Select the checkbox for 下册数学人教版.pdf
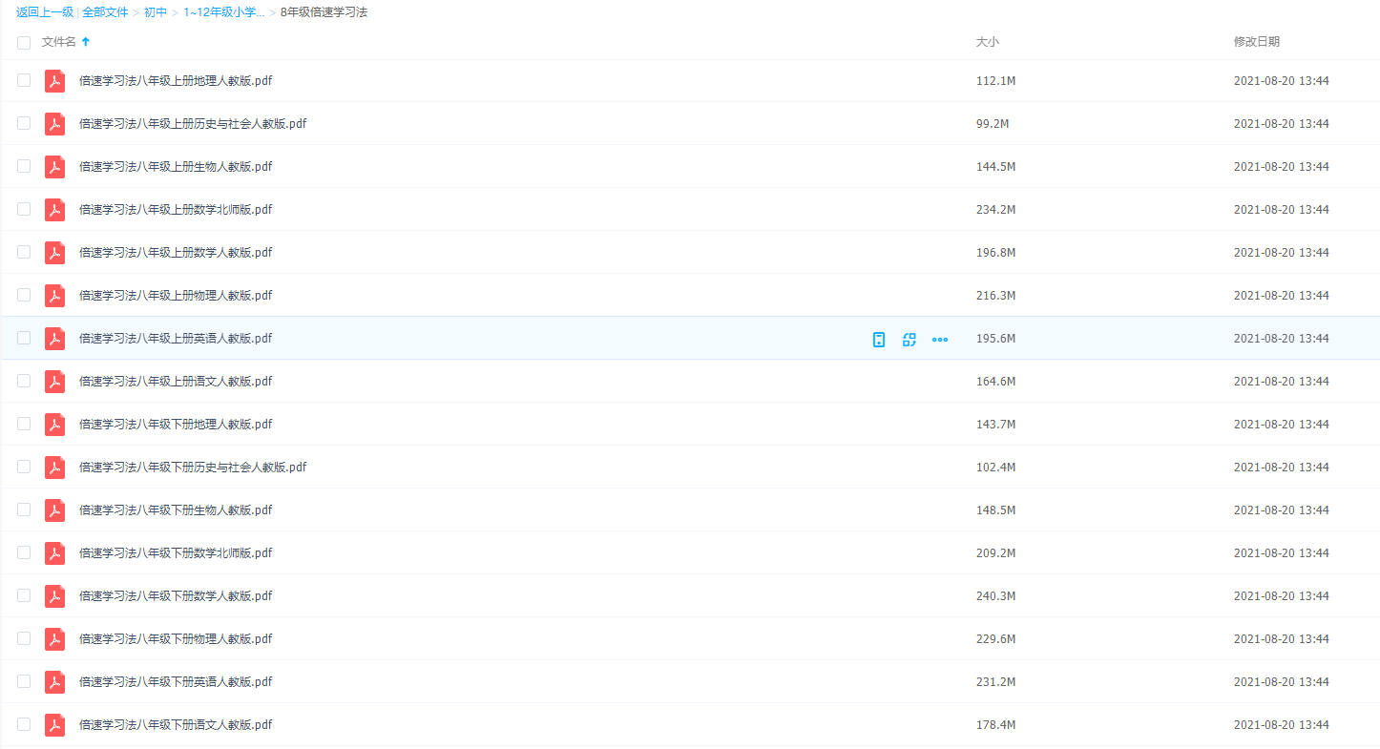The width and height of the screenshot is (1380, 749). pos(24,596)
